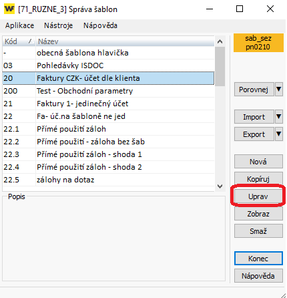The image size is (287, 298).
Task: Click the Kopíruj button
Action: 258,179
